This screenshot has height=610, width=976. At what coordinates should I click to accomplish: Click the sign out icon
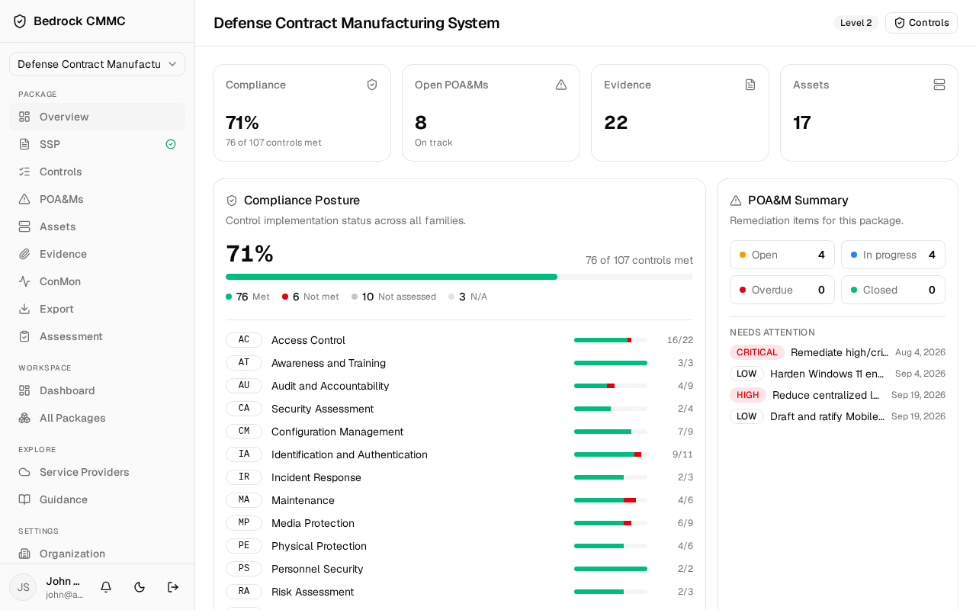coord(173,587)
